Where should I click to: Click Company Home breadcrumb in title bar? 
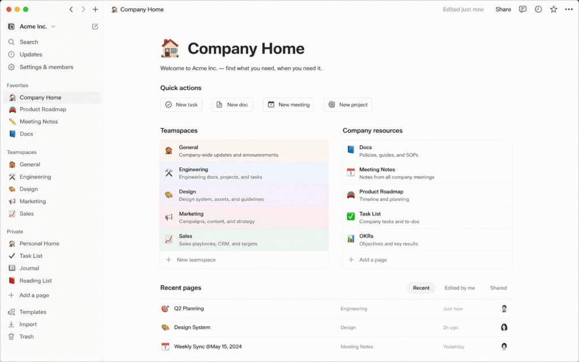click(137, 9)
